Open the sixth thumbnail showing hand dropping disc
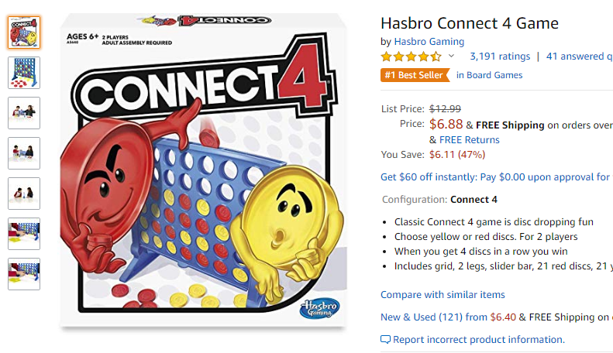The width and height of the screenshot is (613, 353). (24, 234)
